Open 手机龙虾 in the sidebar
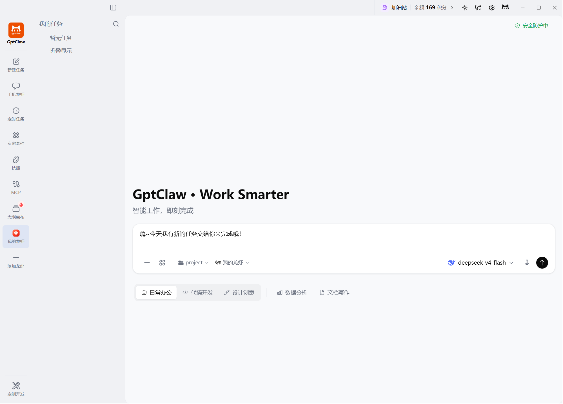 coord(16,90)
